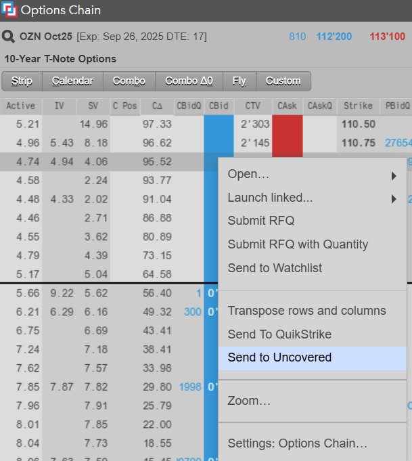Select the Combo Δ0 button

coord(189,81)
